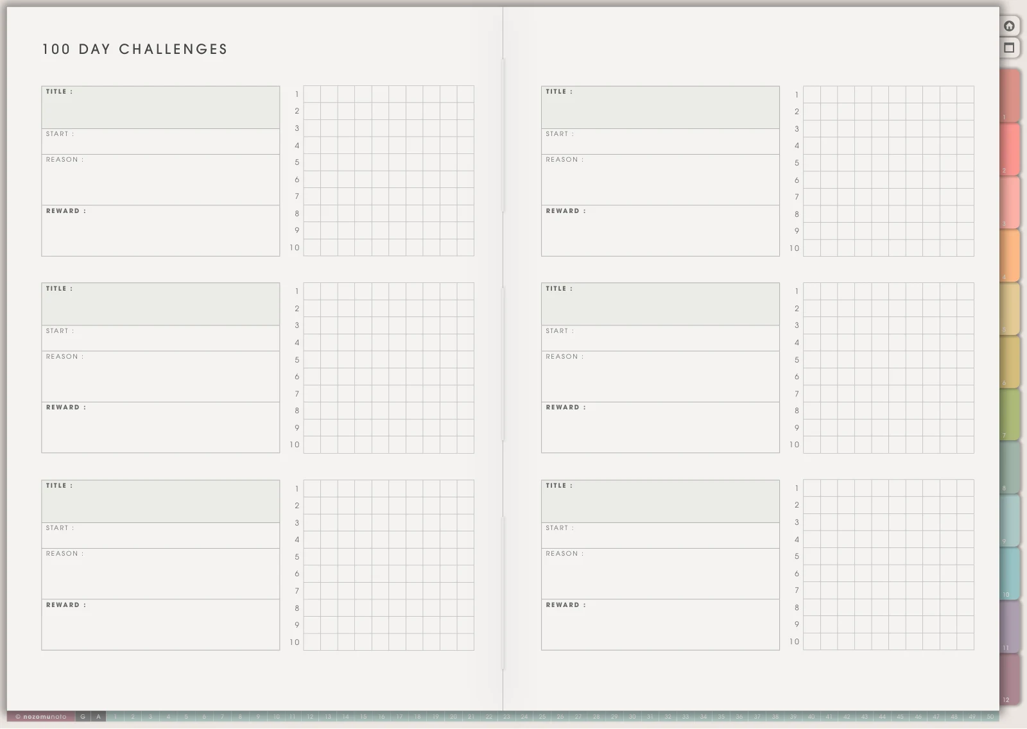The width and height of the screenshot is (1027, 729).
Task: Click the square page icon below home
Action: point(1009,47)
